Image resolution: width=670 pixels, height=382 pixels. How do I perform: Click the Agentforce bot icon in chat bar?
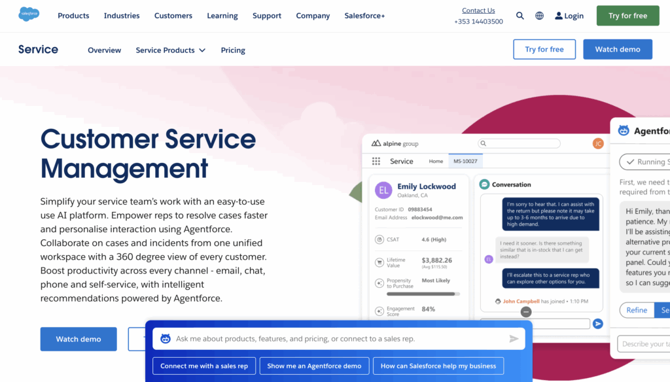coord(166,338)
